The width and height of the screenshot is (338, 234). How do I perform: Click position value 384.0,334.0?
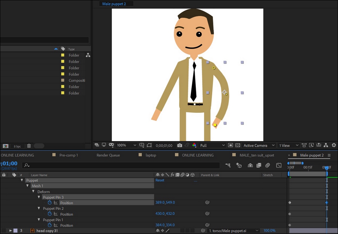click(x=165, y=225)
